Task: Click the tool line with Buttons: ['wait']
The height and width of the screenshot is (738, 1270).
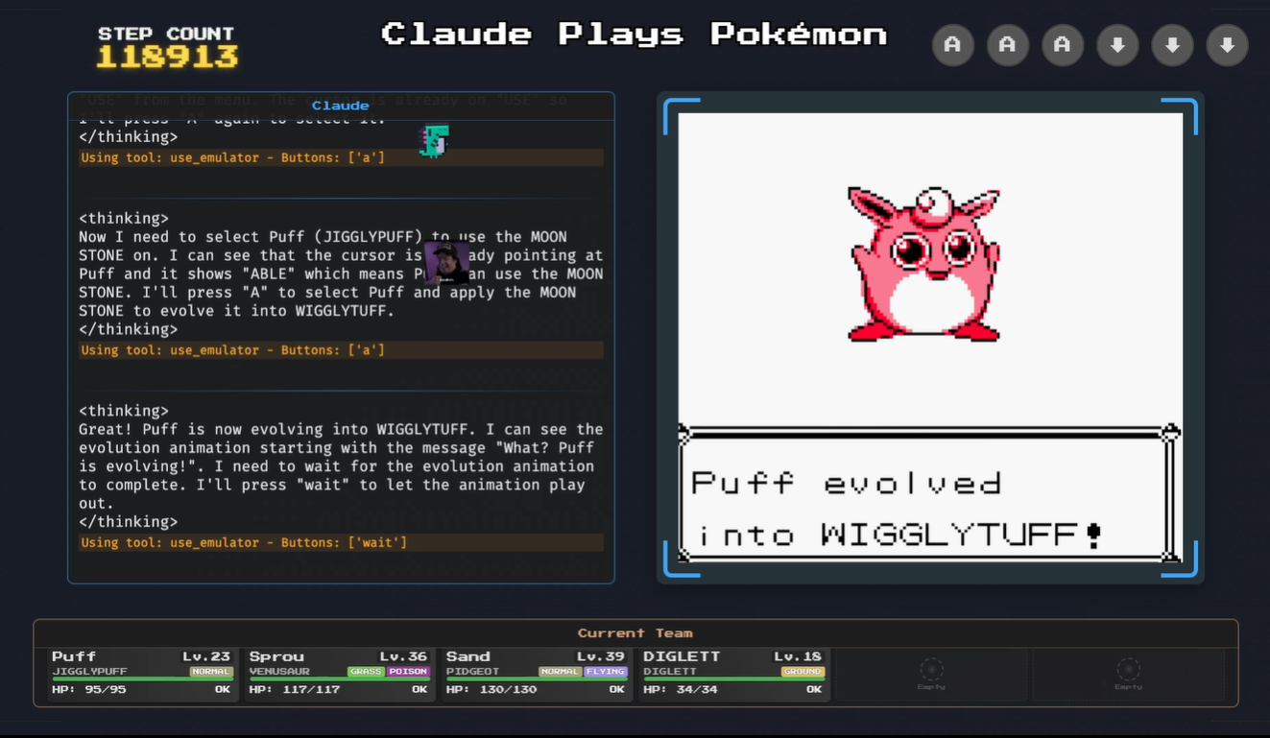Action: coord(341,542)
